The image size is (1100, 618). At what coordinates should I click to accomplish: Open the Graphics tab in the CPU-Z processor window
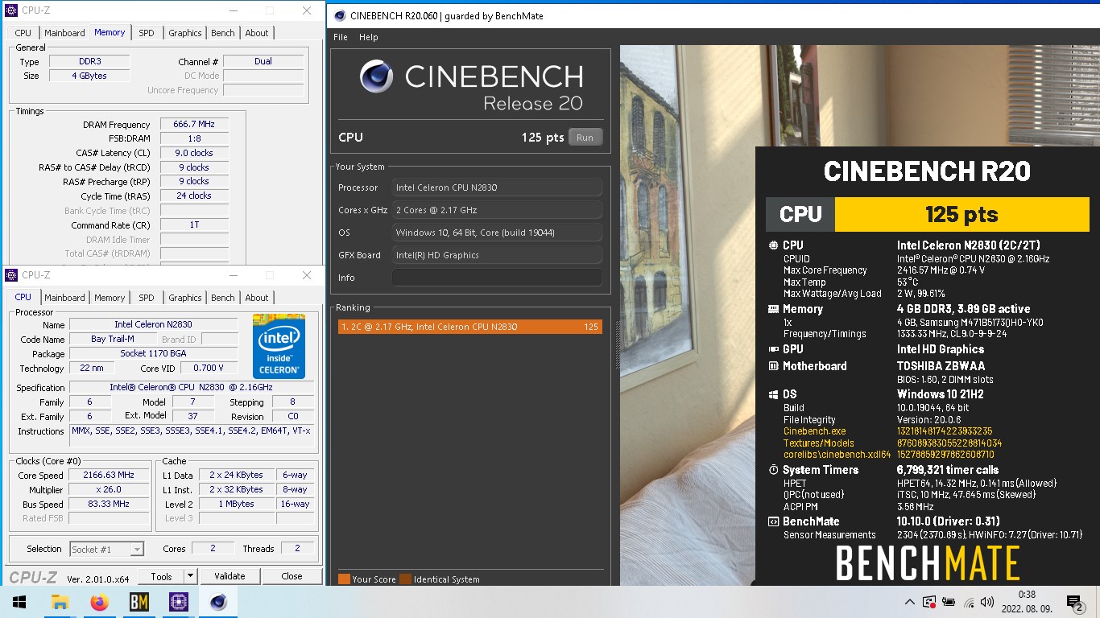coord(184,298)
